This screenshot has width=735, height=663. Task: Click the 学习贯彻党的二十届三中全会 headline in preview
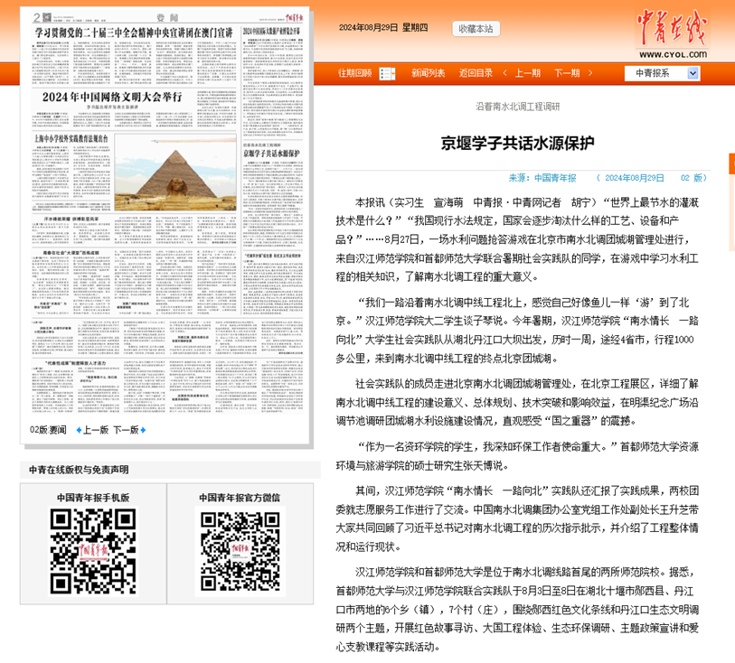pos(134,33)
